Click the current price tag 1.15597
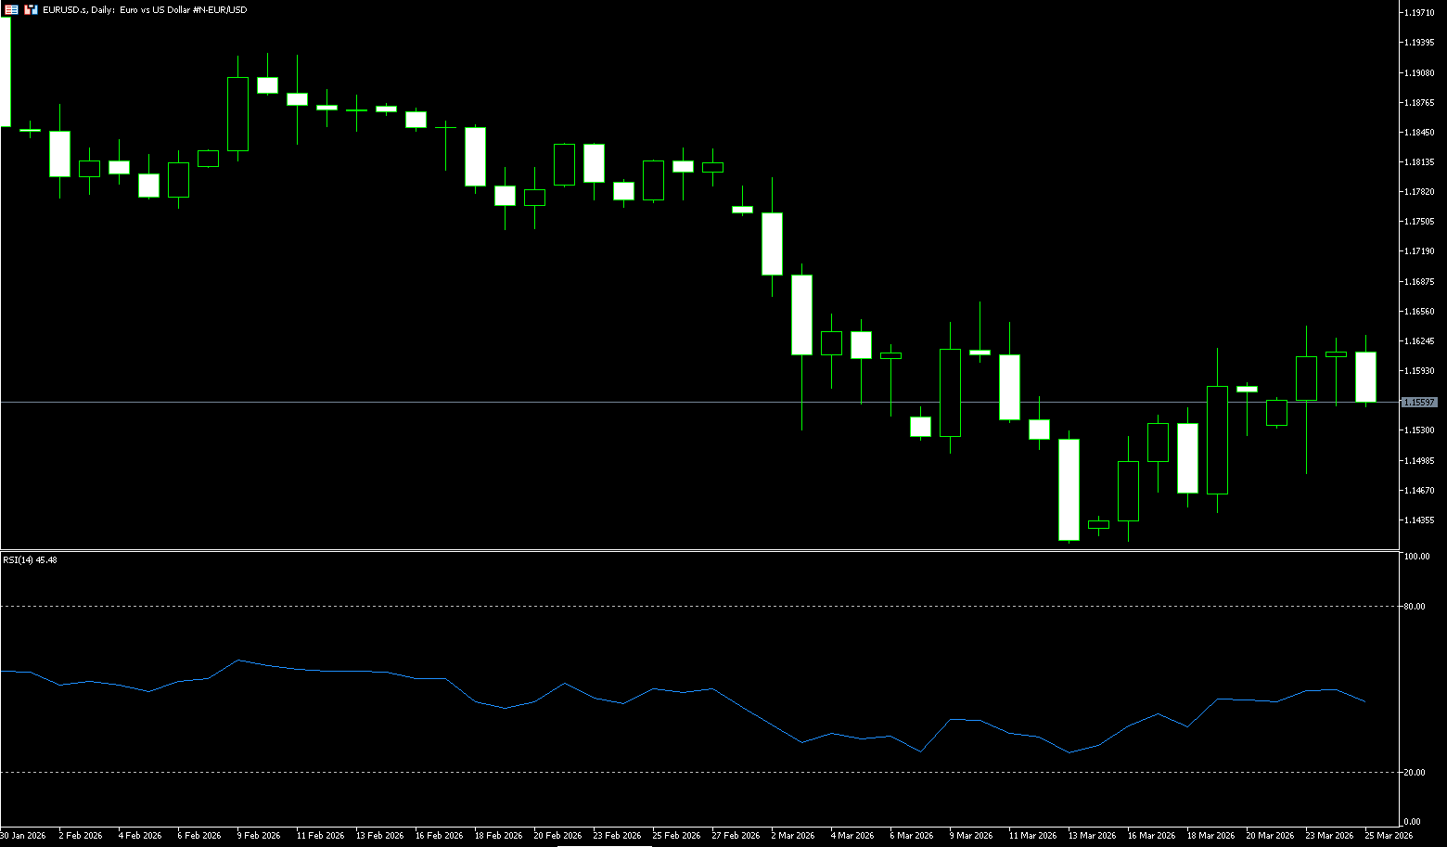1447x847 pixels. coord(1419,403)
